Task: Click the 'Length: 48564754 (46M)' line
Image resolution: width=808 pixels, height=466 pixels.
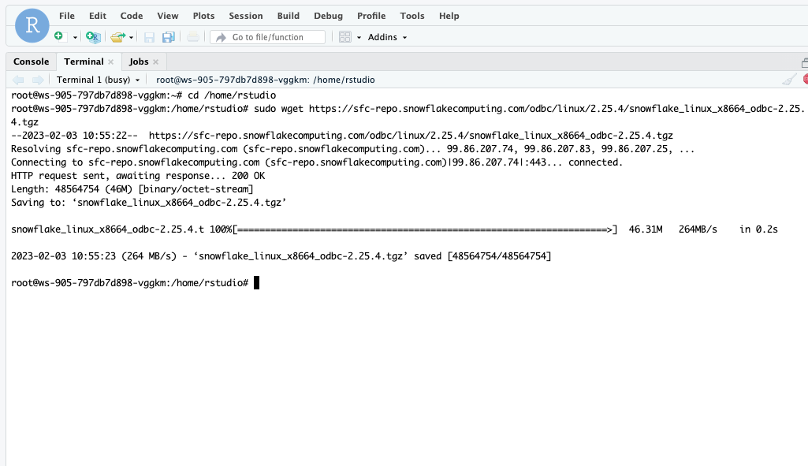Action: (x=132, y=189)
